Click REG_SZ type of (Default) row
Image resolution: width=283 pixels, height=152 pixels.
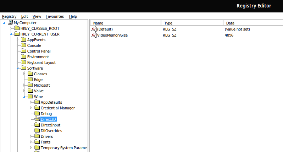[170, 29]
